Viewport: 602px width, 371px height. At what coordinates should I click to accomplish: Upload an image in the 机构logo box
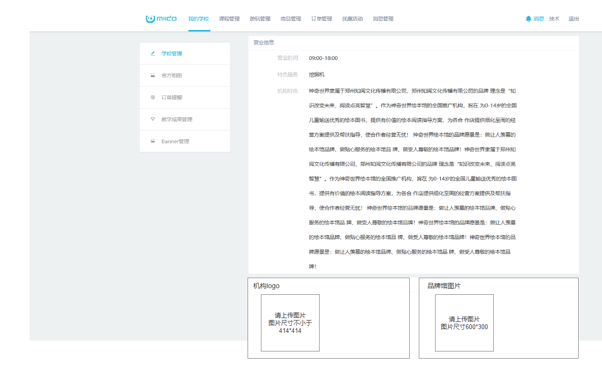(290, 323)
